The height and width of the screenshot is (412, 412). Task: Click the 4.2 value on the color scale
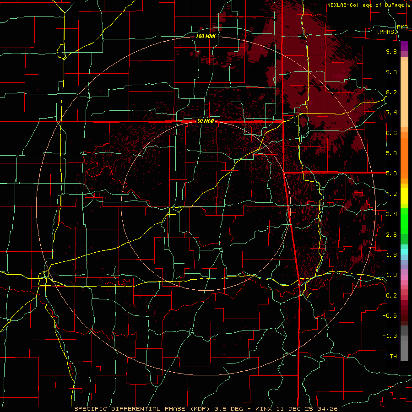pos(391,194)
